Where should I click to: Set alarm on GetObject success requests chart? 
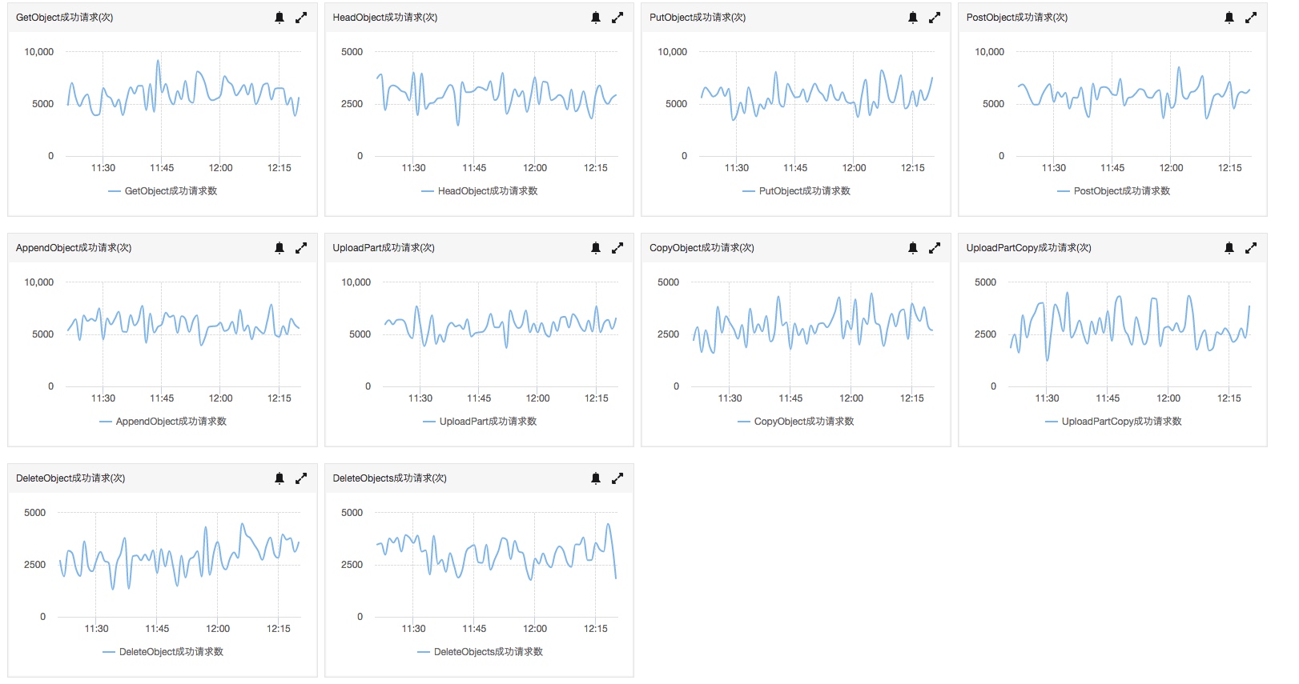280,18
